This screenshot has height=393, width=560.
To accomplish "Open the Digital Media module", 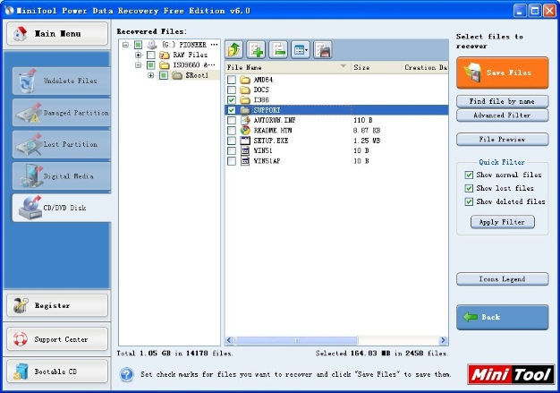I will pyautogui.click(x=62, y=176).
